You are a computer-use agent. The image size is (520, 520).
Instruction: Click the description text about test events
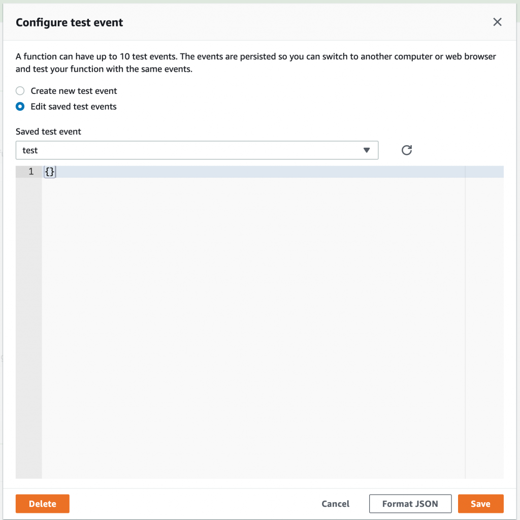(x=256, y=62)
